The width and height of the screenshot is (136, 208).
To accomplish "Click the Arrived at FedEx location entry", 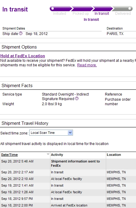I will 69,205.
